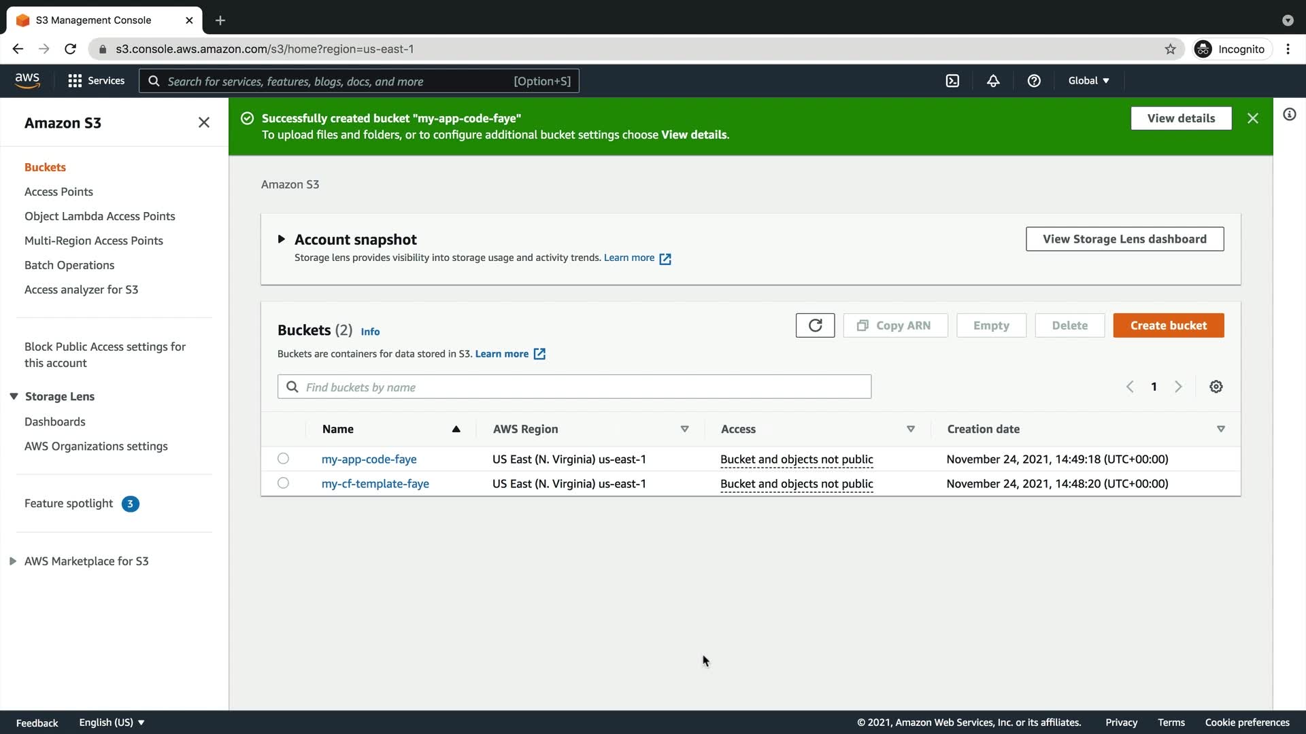1306x734 pixels.
Task: Click the Create bucket button
Action: [x=1168, y=326]
